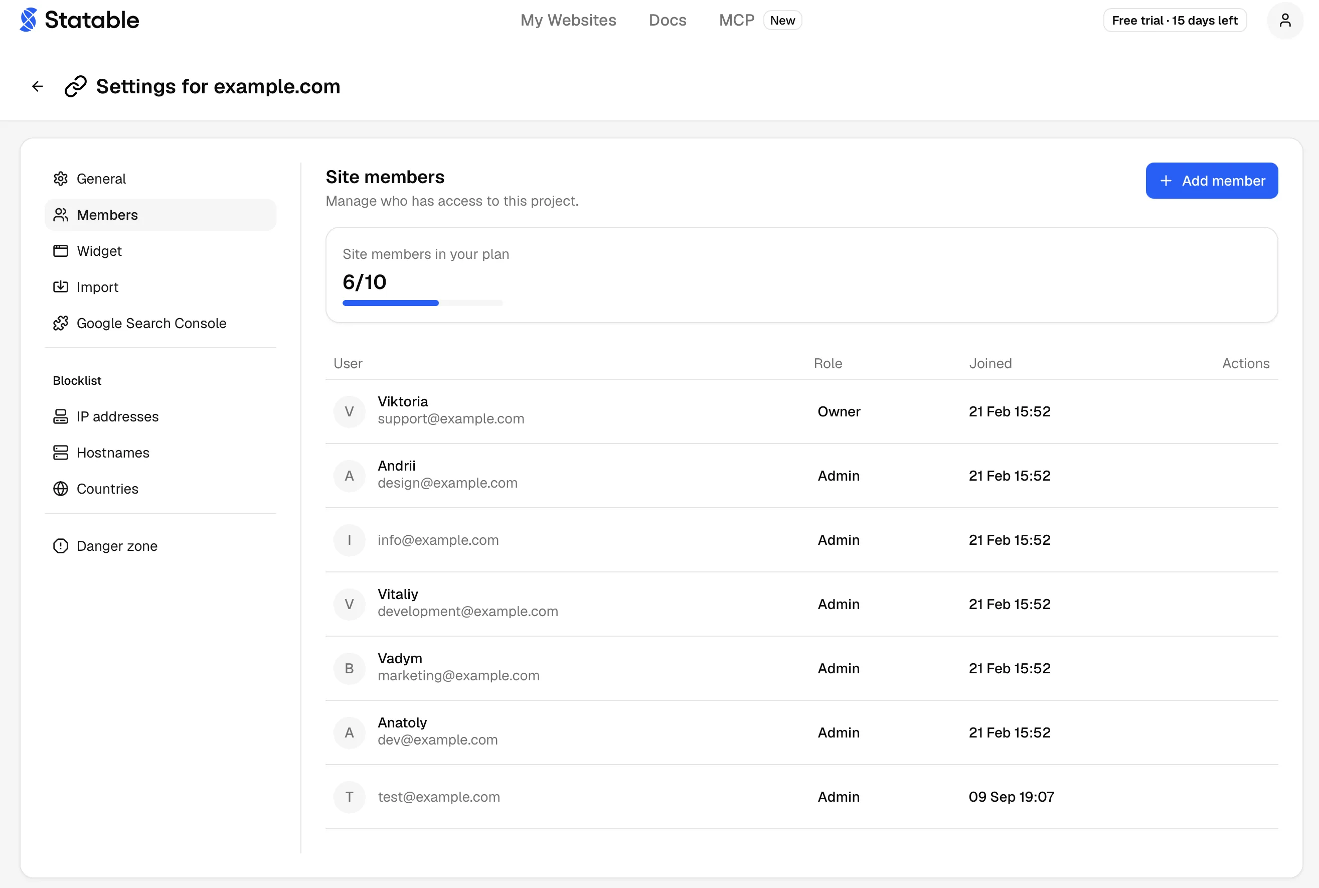The width and height of the screenshot is (1319, 888).
Task: Click the General gear icon
Action: click(x=61, y=179)
